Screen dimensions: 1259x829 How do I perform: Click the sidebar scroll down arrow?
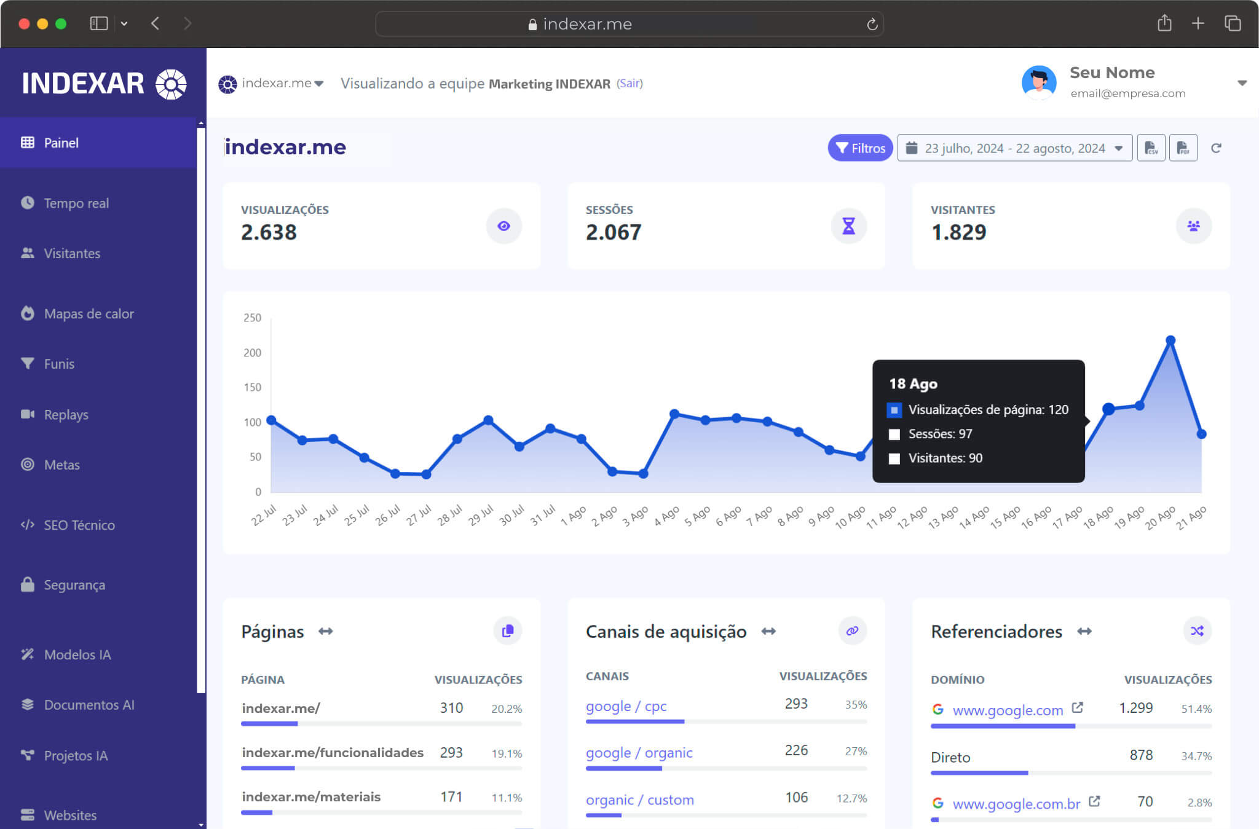(201, 825)
